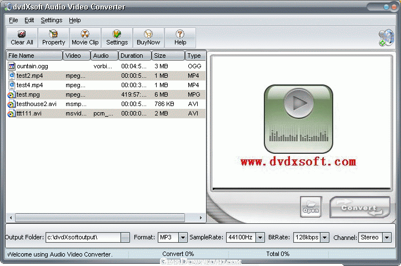Click the app icon in the title bar
This screenshot has width=401, height=266.
click(x=8, y=7)
